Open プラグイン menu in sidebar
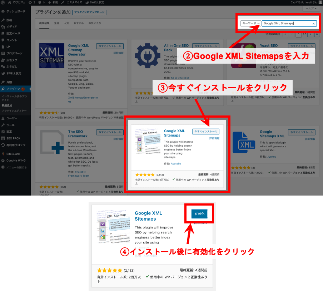323x291 pixels. click(x=15, y=89)
